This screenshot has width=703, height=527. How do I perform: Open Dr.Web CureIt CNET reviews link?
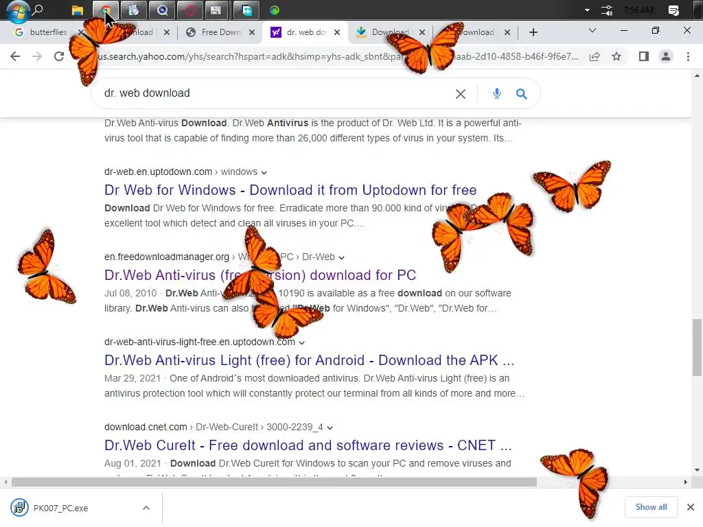point(308,445)
